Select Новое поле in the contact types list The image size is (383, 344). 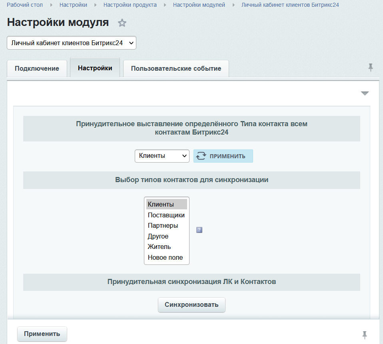(x=165, y=258)
